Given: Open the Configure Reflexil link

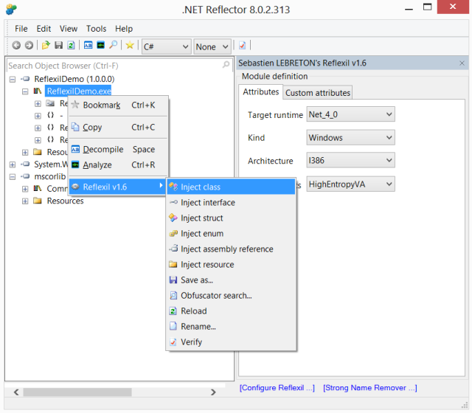Looking at the screenshot, I should click(x=277, y=388).
